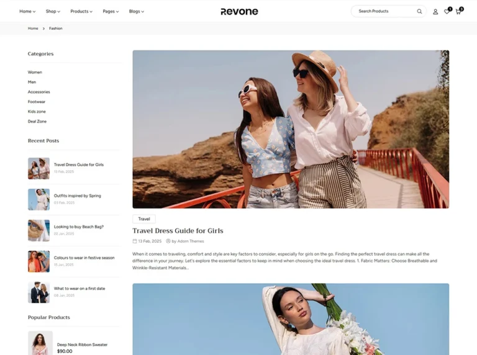Select the Footwear category

tap(36, 102)
